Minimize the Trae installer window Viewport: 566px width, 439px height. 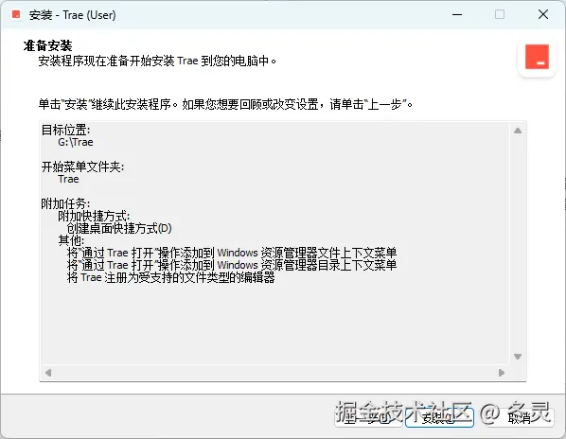tap(457, 15)
